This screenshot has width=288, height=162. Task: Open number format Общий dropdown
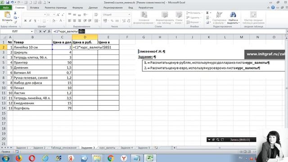(x=129, y=14)
